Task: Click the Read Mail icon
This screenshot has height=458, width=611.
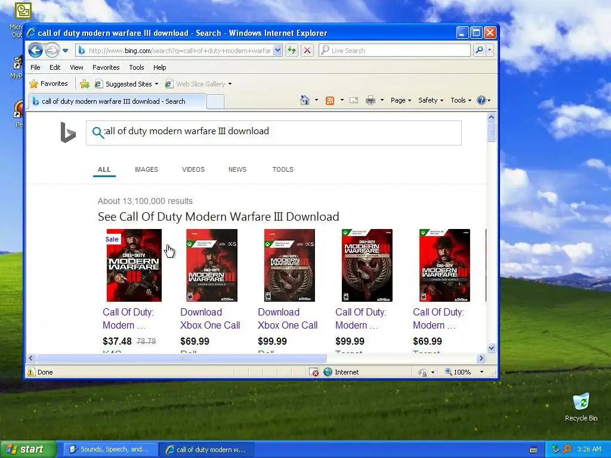Action: pyautogui.click(x=354, y=100)
